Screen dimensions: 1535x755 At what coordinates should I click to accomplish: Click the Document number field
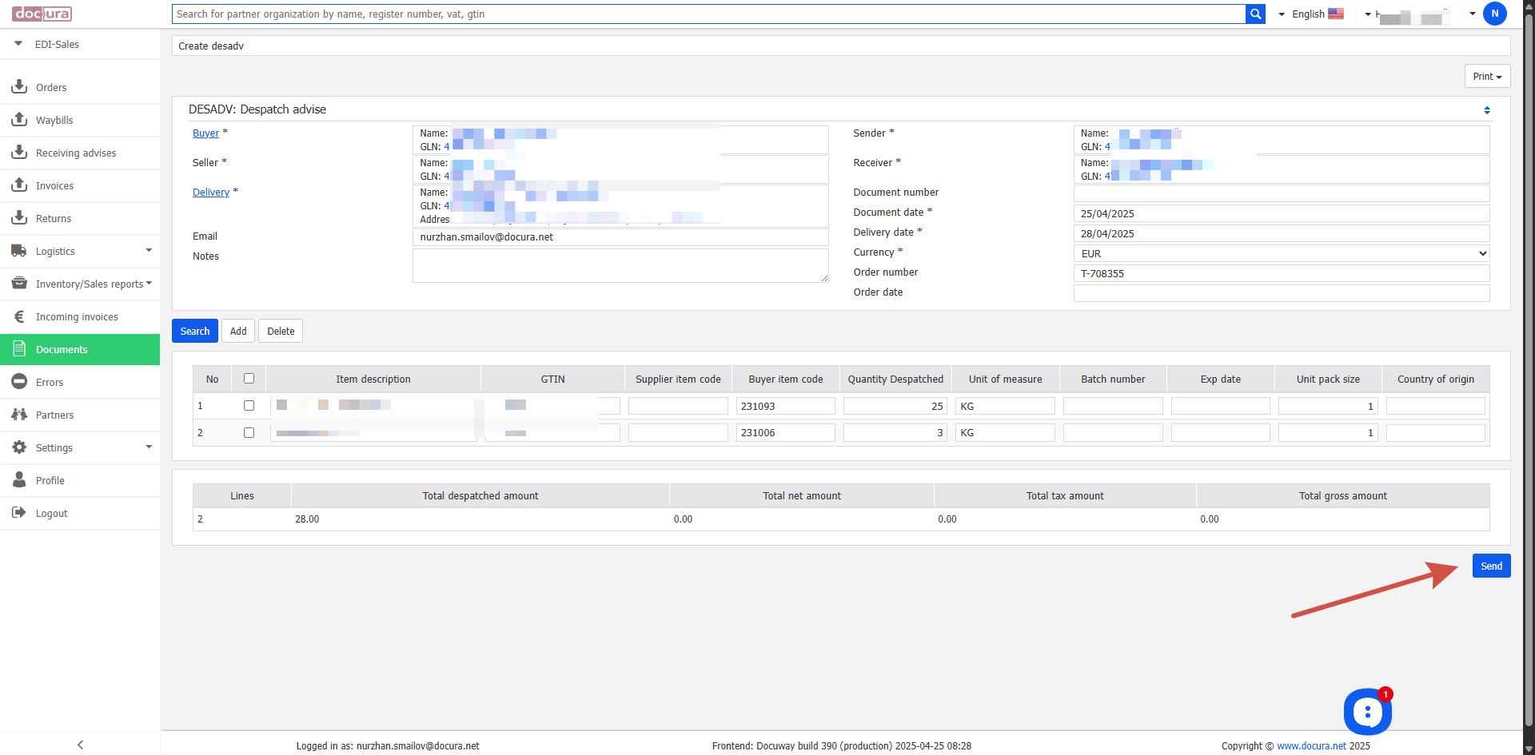coord(1282,193)
